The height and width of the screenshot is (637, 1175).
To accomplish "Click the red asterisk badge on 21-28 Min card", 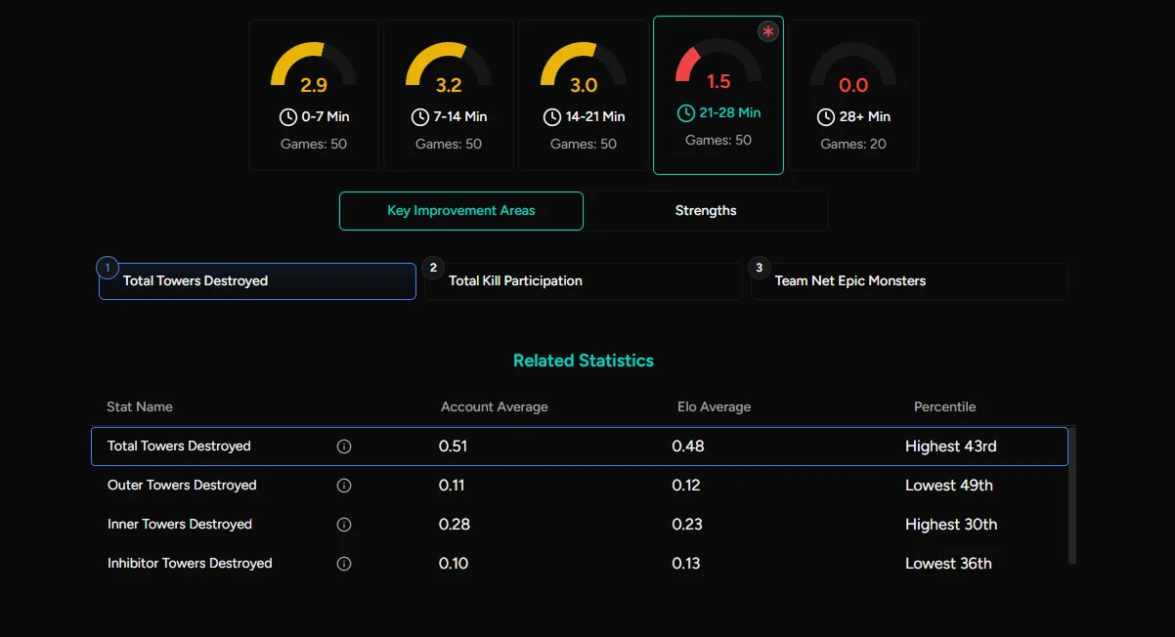I will (x=768, y=32).
